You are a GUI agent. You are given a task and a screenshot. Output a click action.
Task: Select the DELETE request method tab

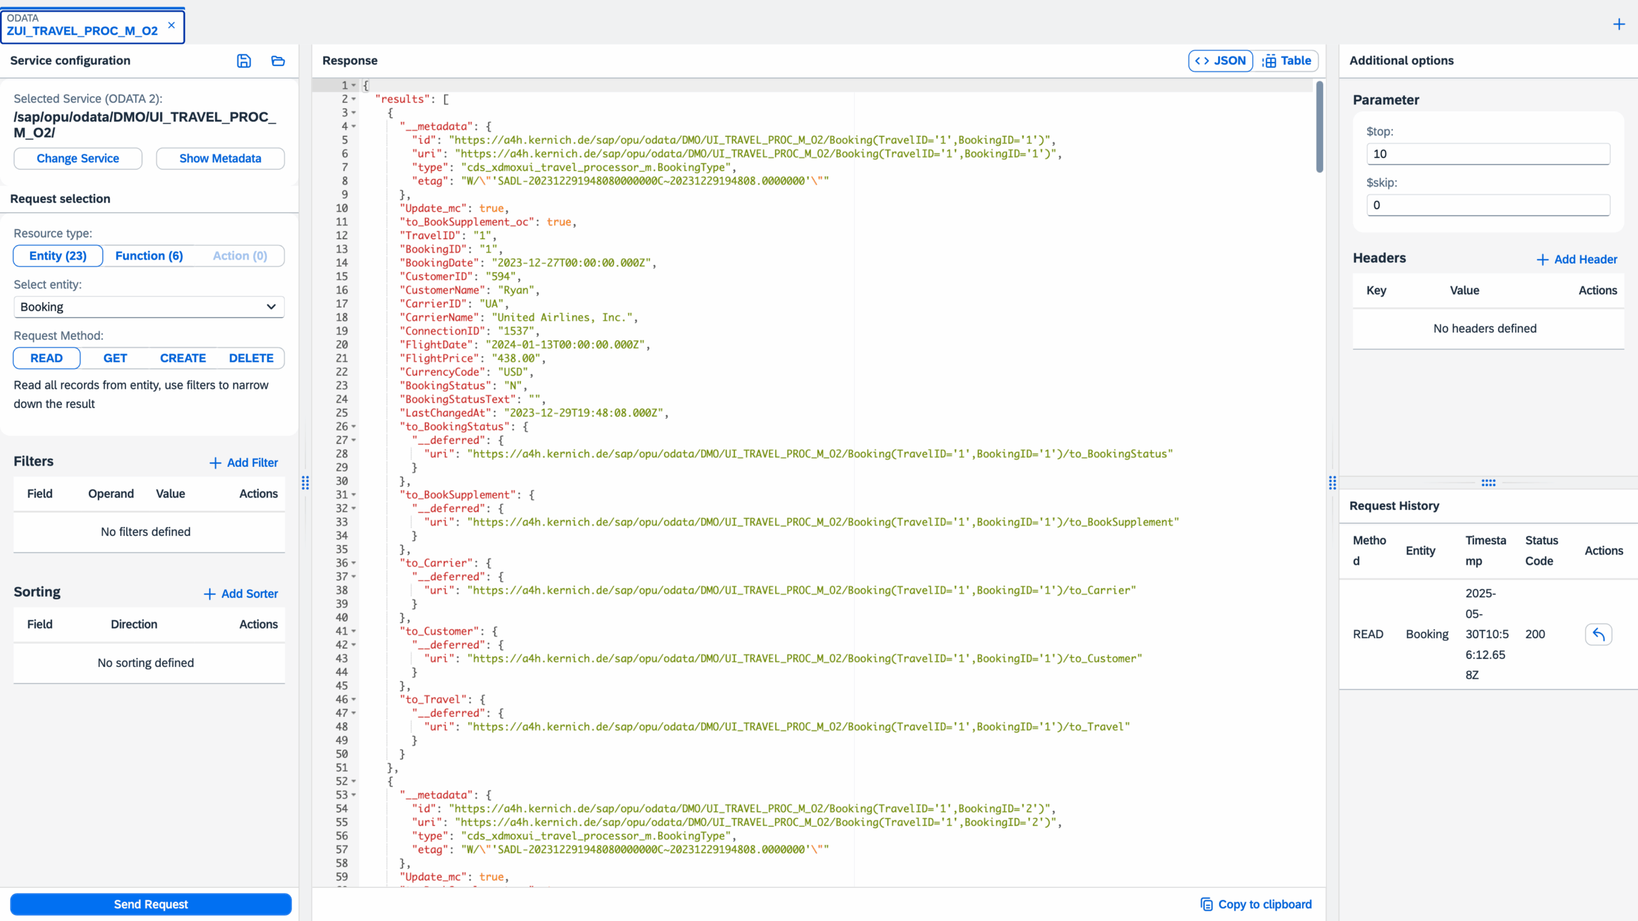(251, 358)
